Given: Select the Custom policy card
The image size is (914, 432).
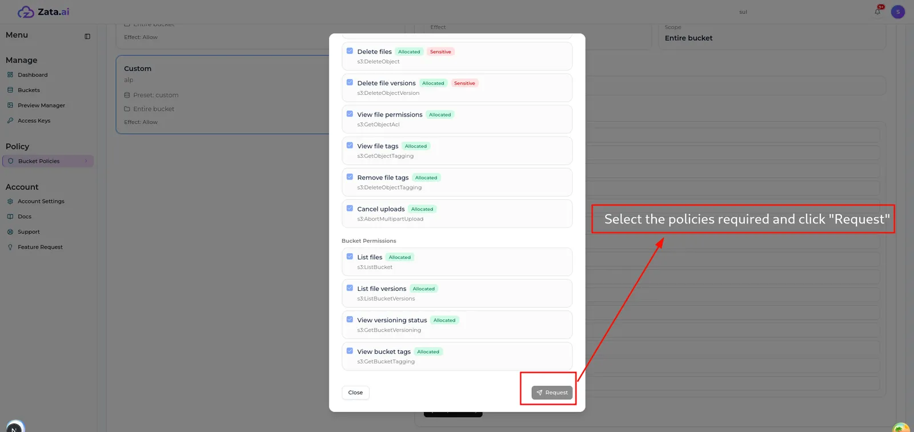Looking at the screenshot, I should pos(223,95).
